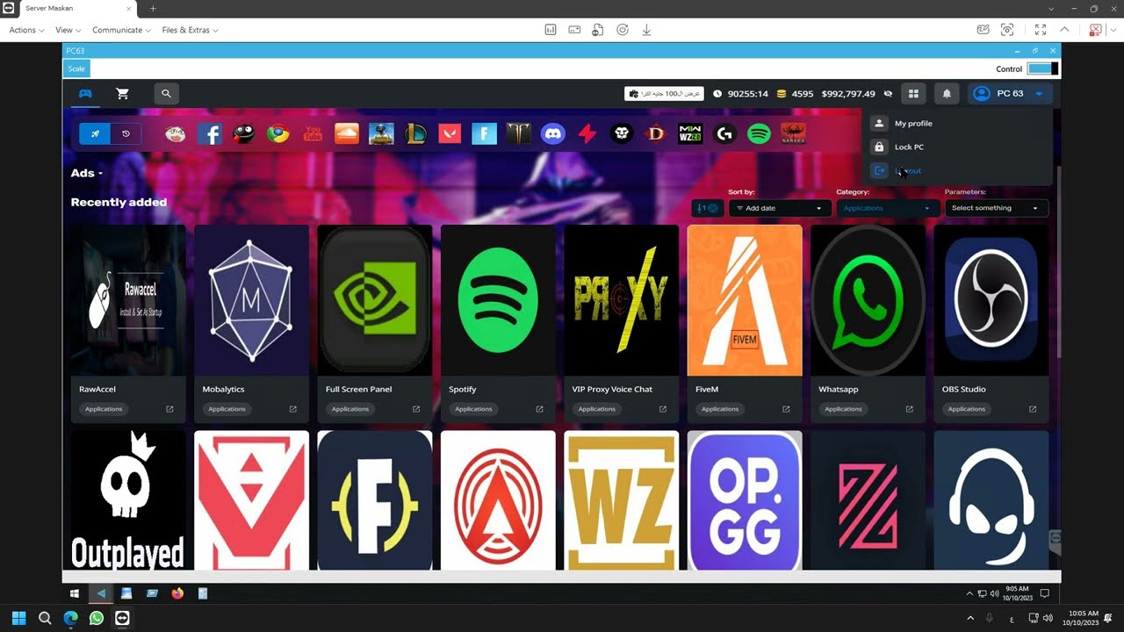This screenshot has height=632, width=1124.
Task: Click the VIP Proxy Voice Chat title
Action: (x=612, y=389)
